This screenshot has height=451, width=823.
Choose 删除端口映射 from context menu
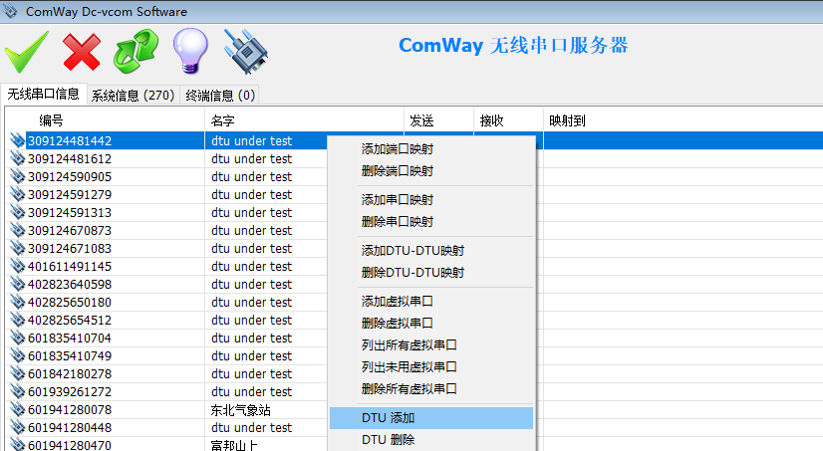[431, 171]
